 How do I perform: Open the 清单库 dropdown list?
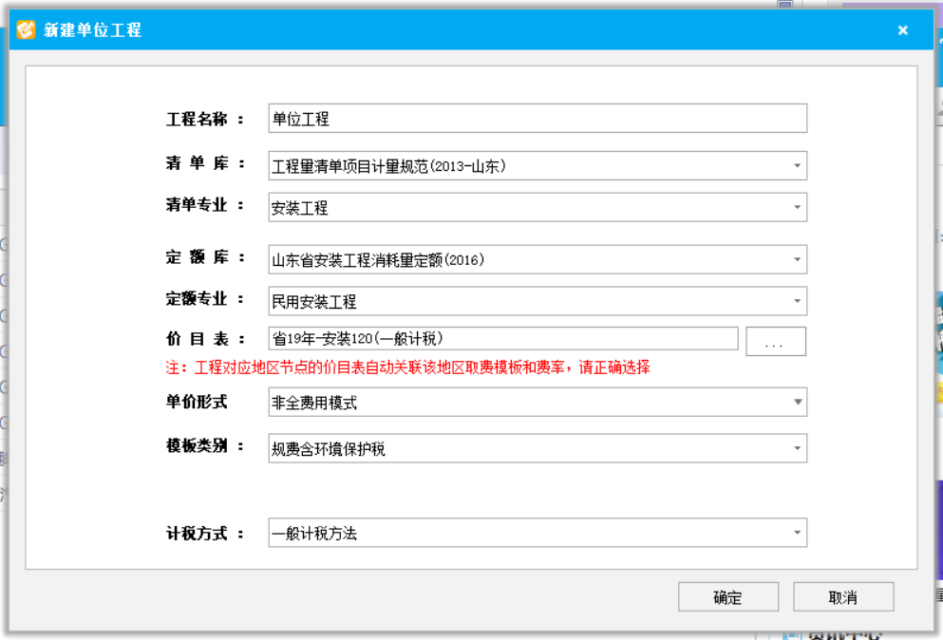click(x=798, y=165)
